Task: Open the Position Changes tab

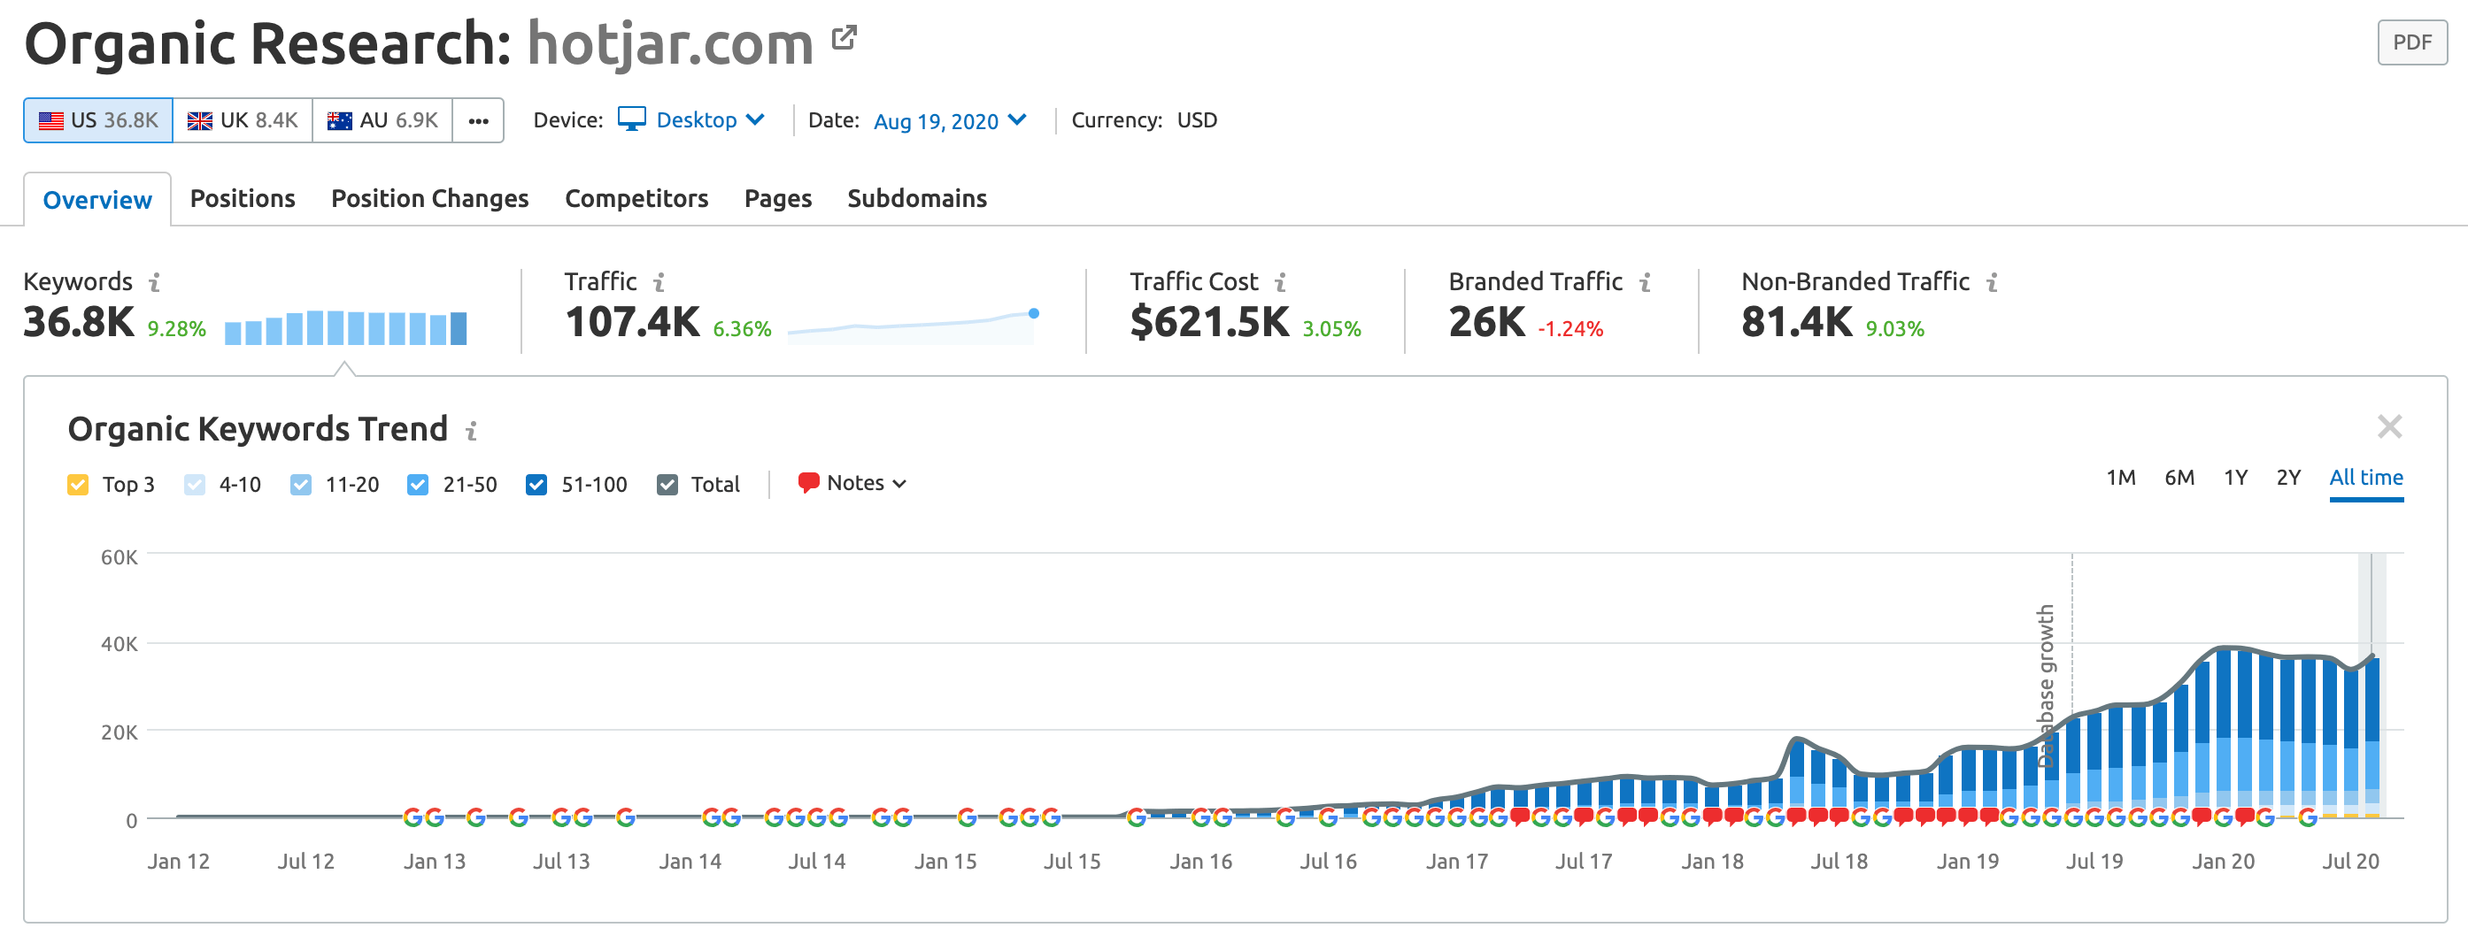Action: [429, 198]
